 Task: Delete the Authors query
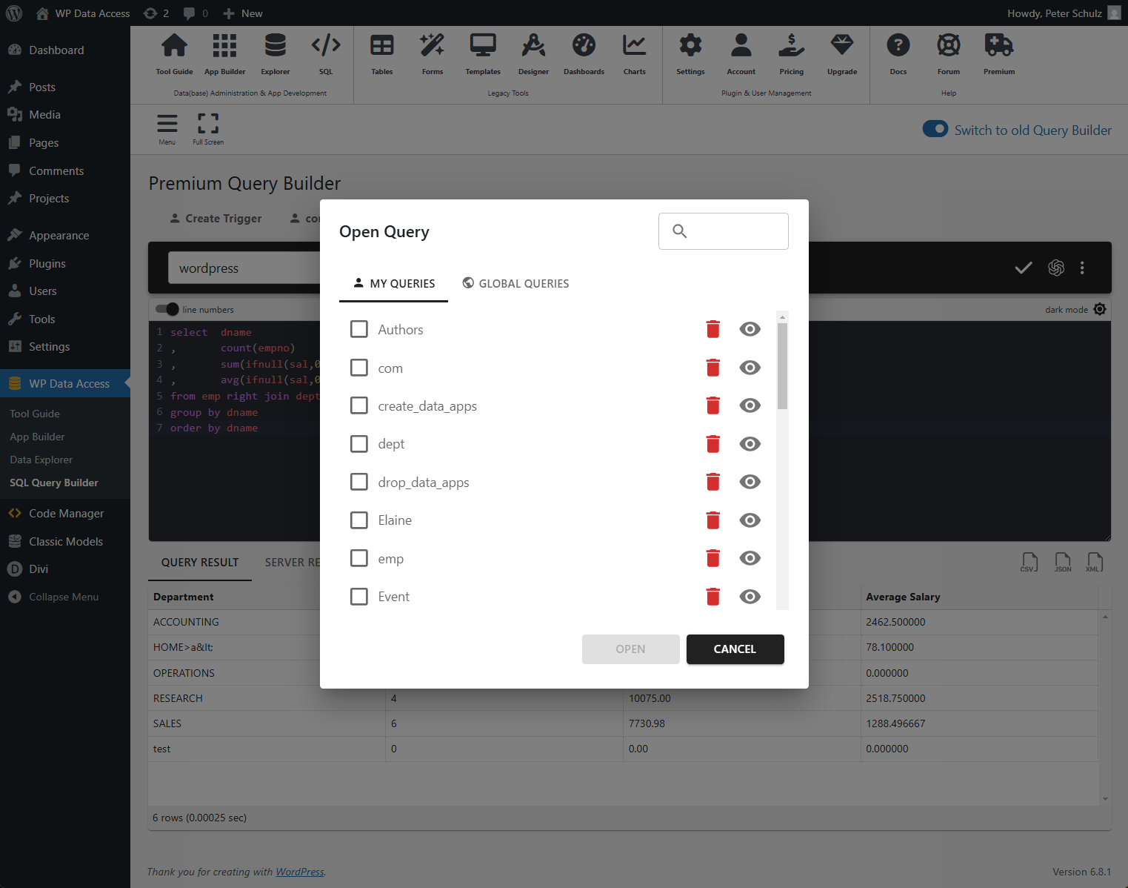coord(713,329)
